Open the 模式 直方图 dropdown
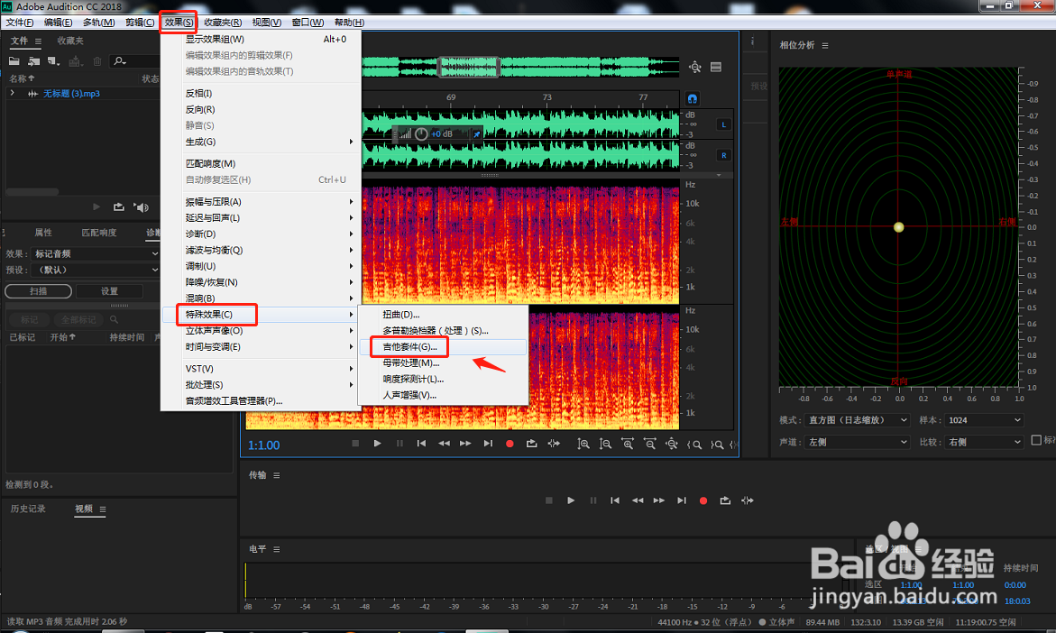Viewport: 1056px width, 633px height. click(858, 420)
